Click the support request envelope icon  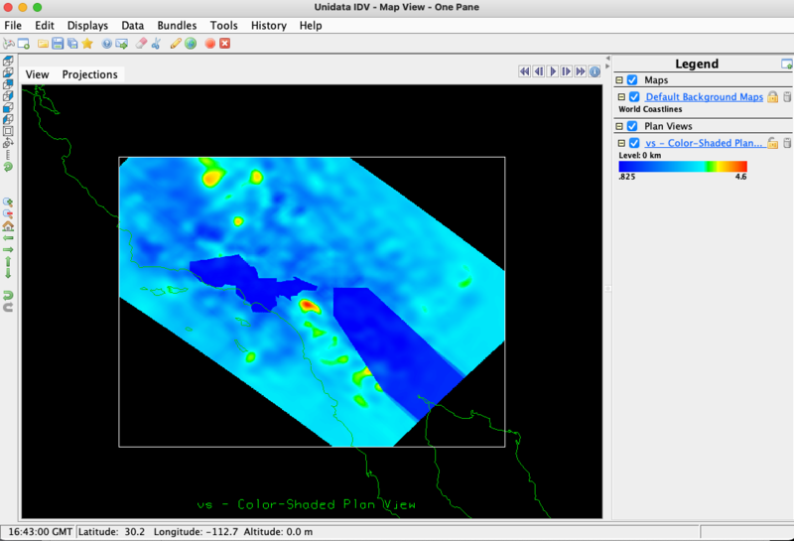121,44
